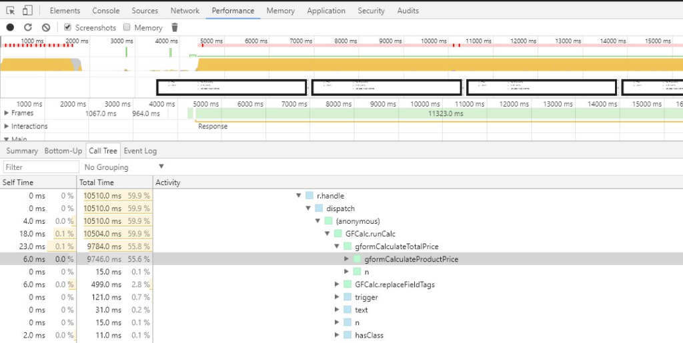Collapse the dispatch tree node
The height and width of the screenshot is (343, 683).
click(x=308, y=208)
